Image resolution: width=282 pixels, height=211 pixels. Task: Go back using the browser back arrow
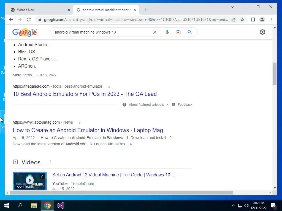[11, 20]
